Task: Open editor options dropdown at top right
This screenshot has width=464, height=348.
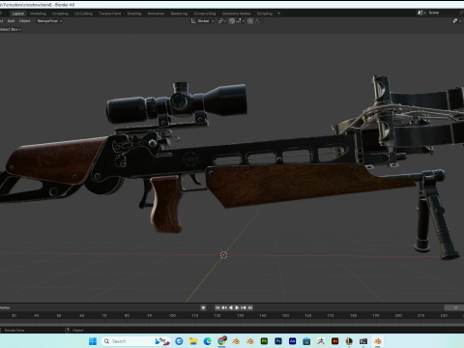Action: tap(456, 21)
